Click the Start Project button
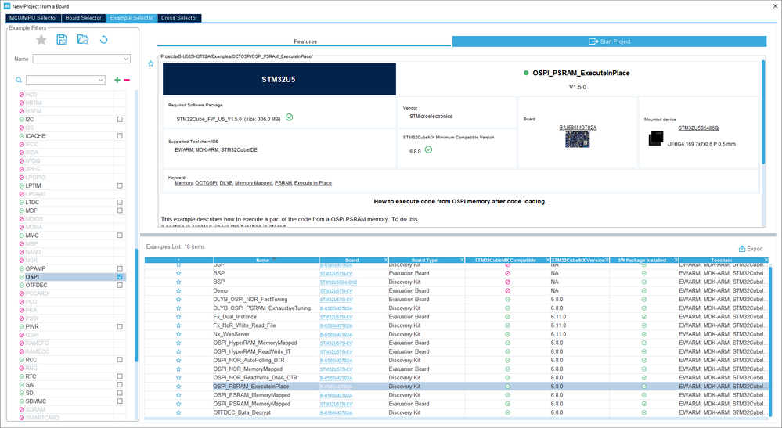This screenshot has height=428, width=782. (610, 41)
